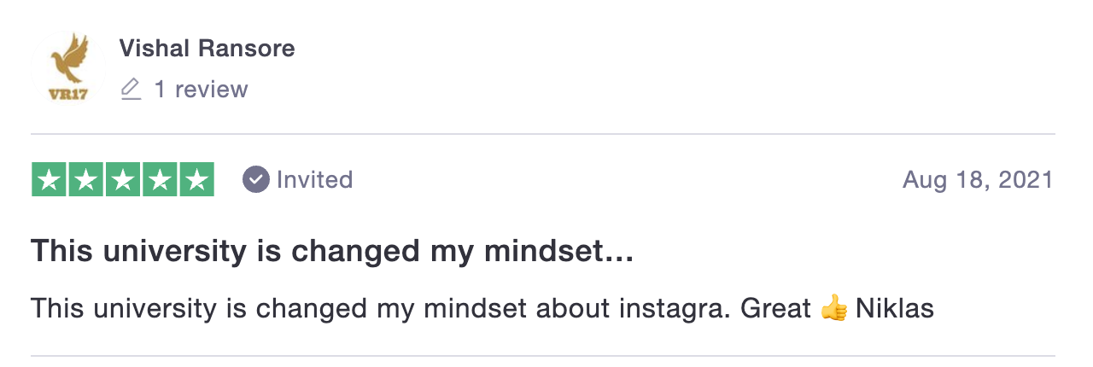
Task: Click the fourth green rating star
Action: click(160, 179)
